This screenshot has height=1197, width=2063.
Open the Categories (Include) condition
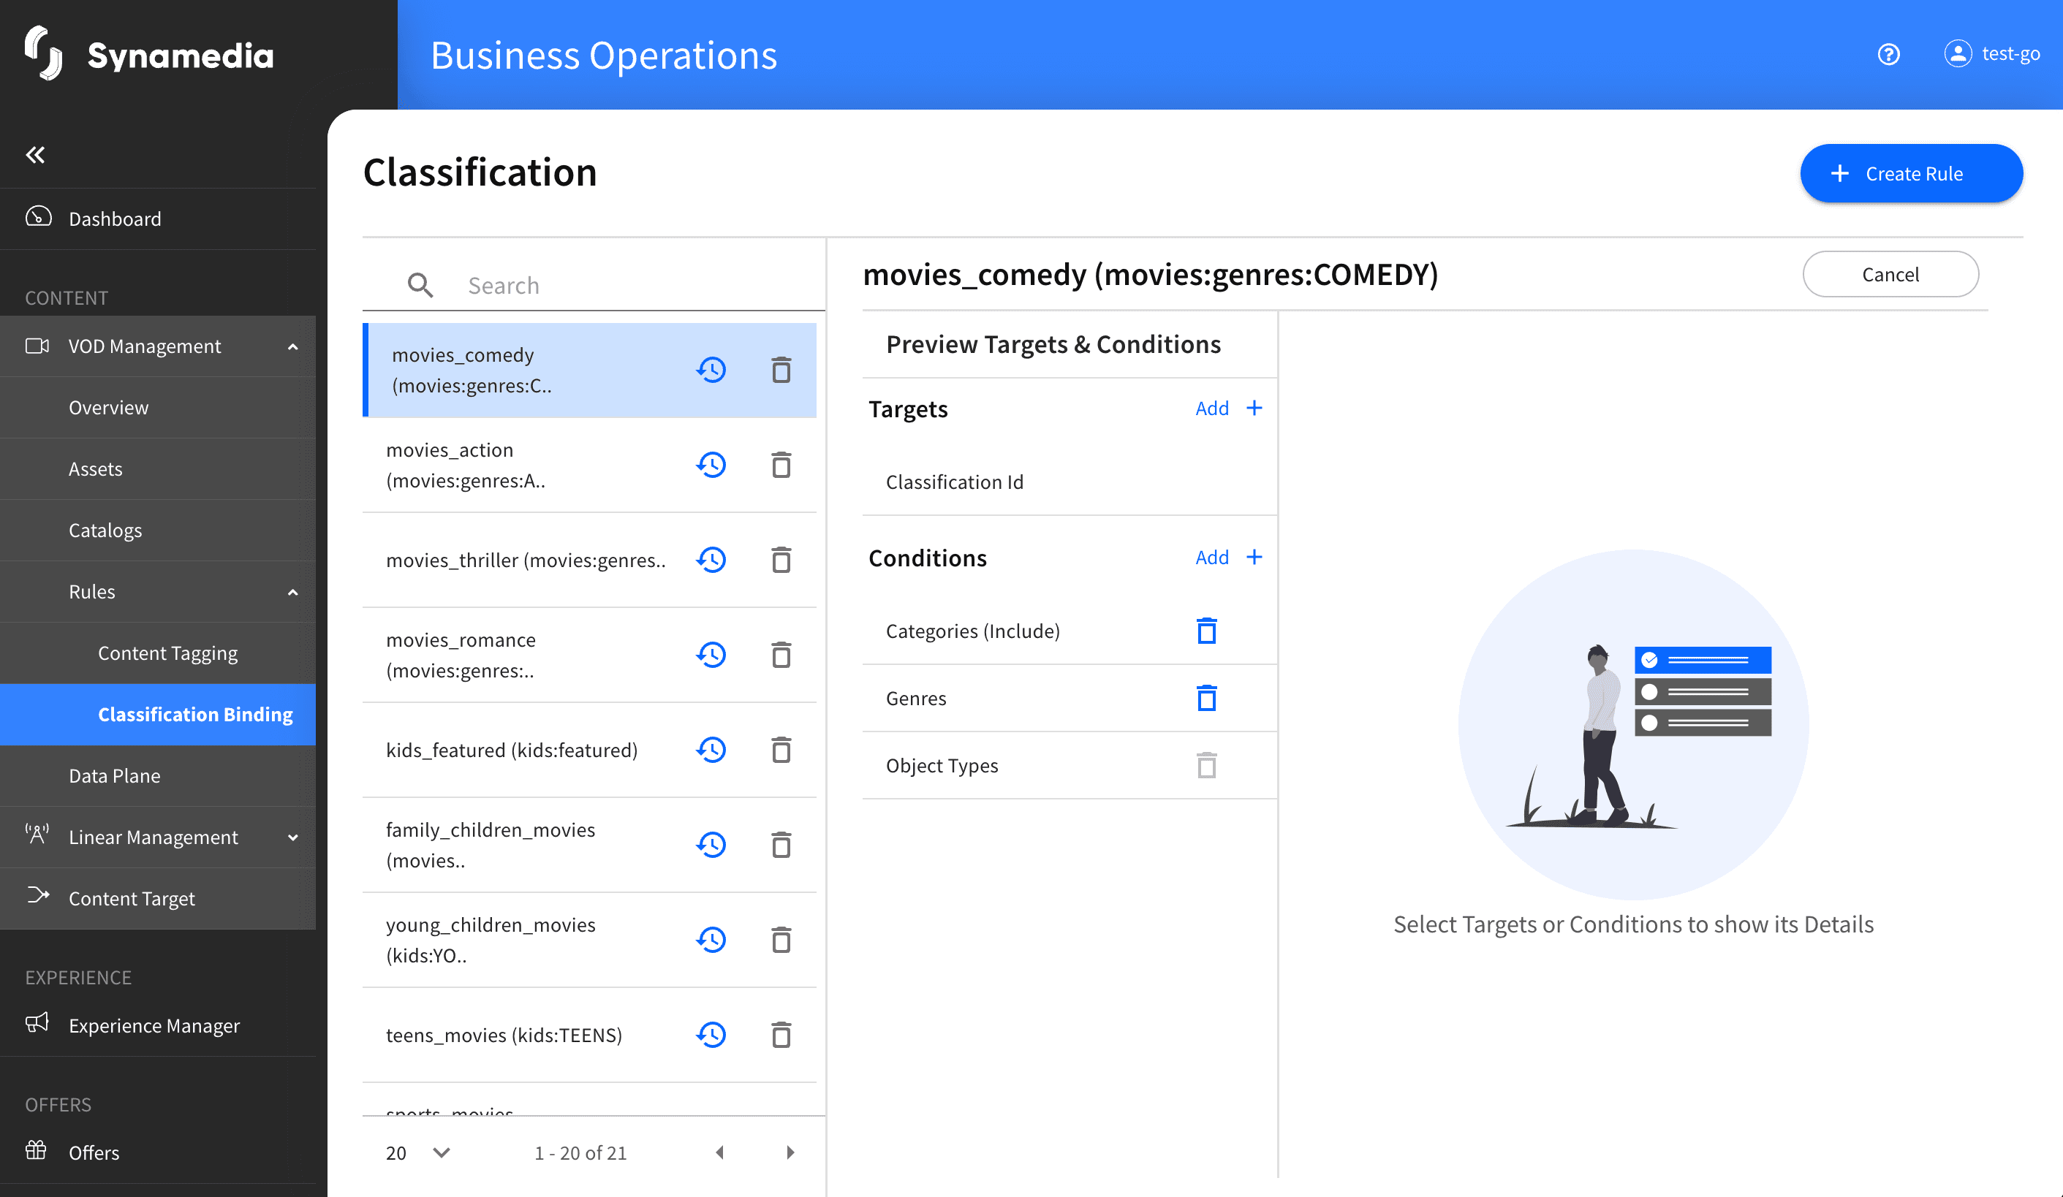(1070, 631)
